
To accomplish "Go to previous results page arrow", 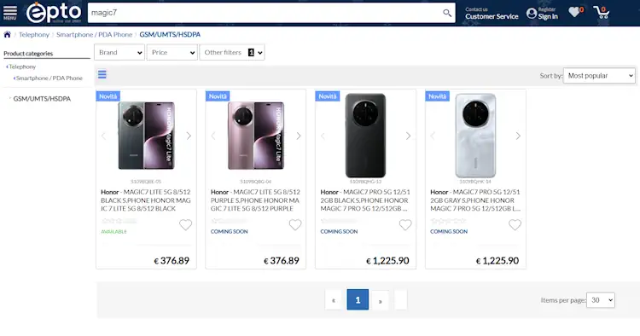I will point(334,299).
